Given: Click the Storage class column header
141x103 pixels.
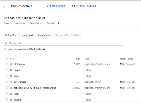Looking at the screenshot, I should pos(127,59).
